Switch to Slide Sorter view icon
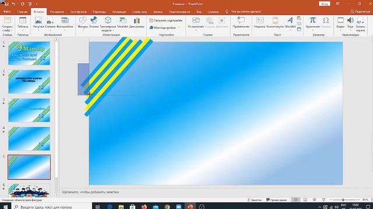 coord(305,200)
